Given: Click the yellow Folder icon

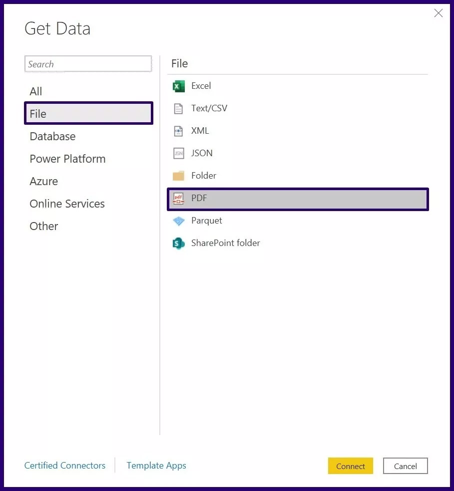Looking at the screenshot, I should click(x=178, y=176).
